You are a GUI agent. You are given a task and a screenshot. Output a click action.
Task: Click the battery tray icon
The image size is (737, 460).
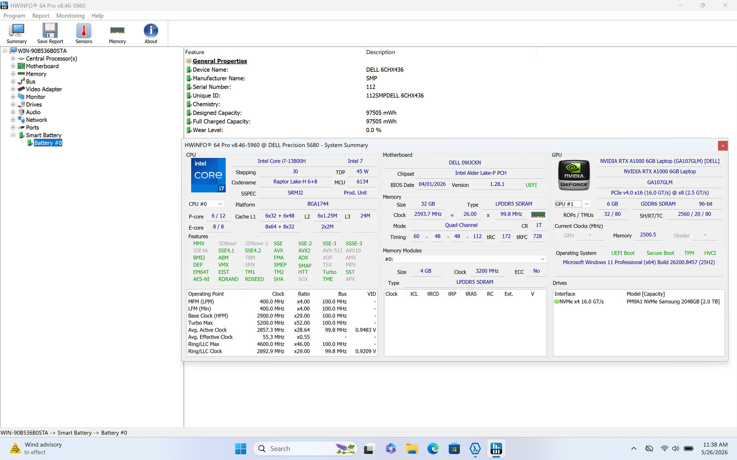689,448
